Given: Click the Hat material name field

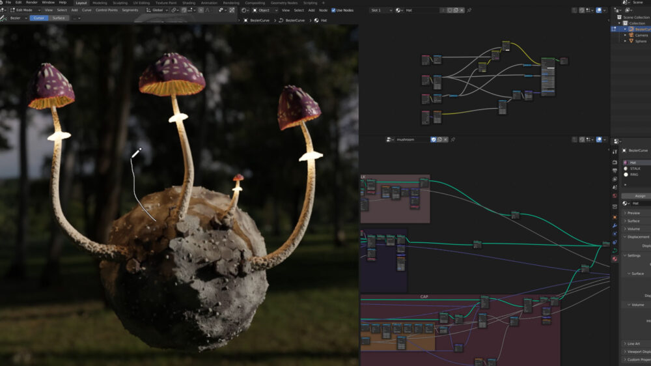Looking at the screenshot, I should (x=421, y=10).
